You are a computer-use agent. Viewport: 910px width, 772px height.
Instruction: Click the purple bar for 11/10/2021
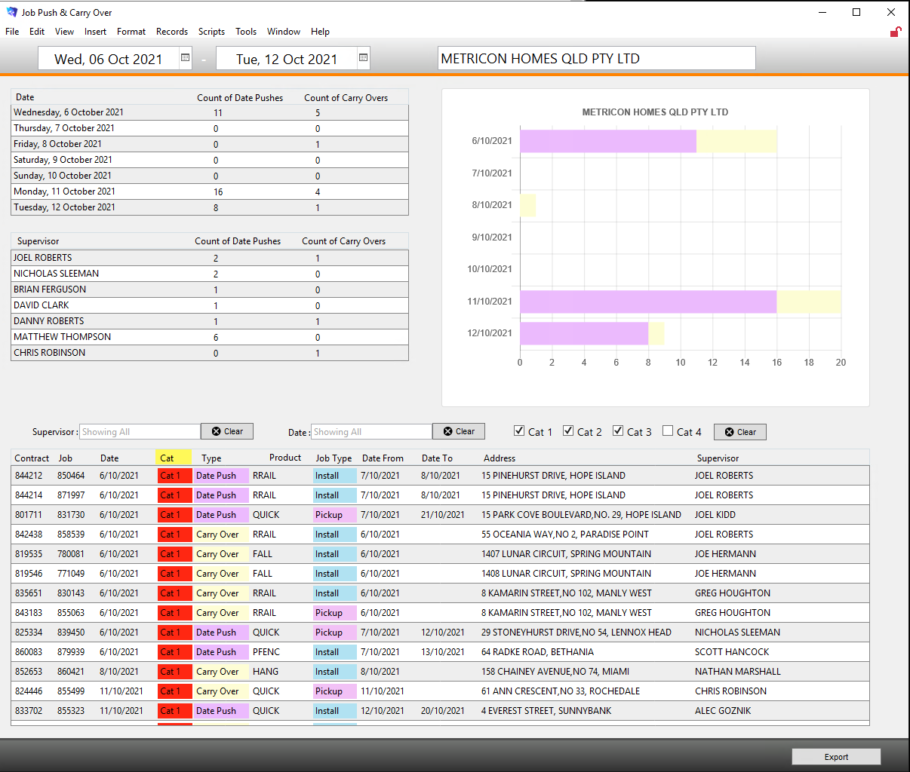648,302
